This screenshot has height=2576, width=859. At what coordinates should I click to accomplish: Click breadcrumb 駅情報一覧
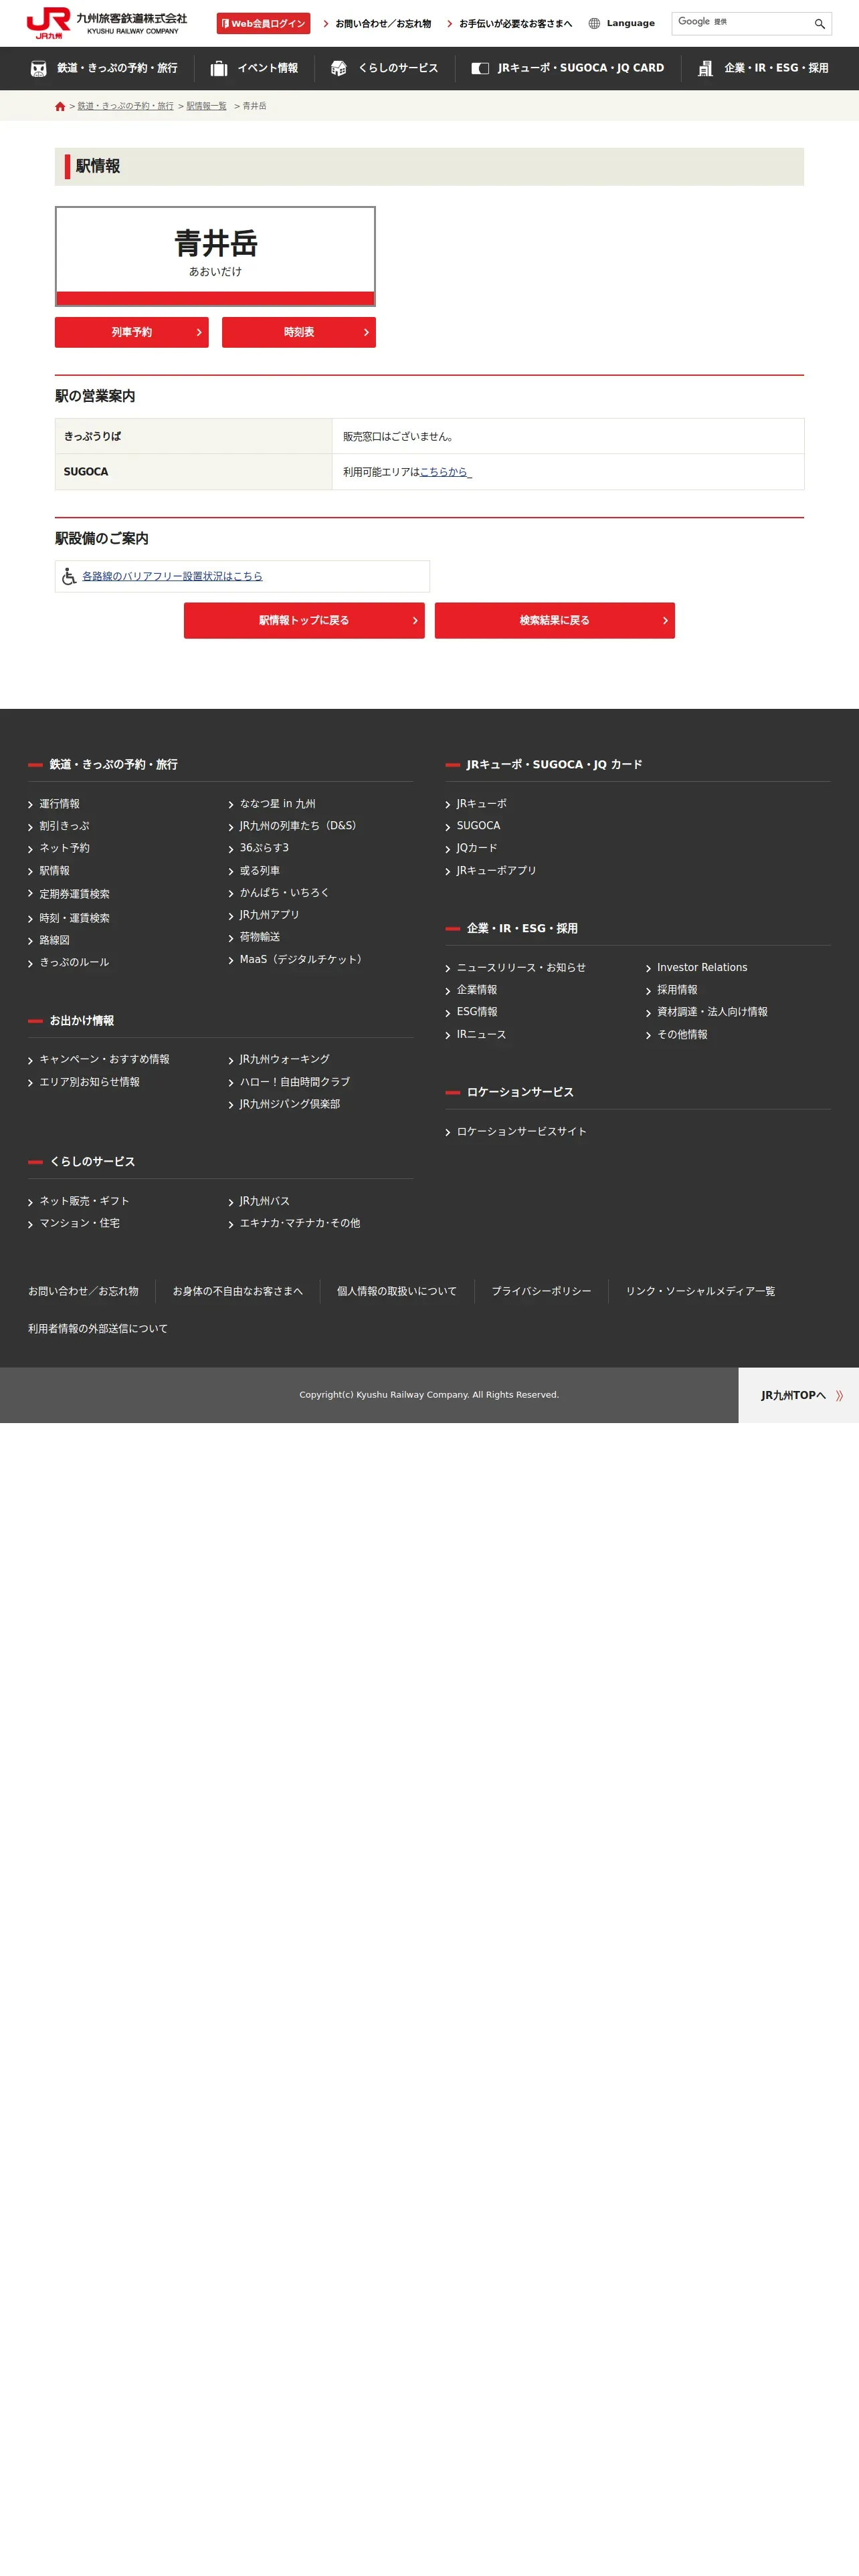(206, 106)
